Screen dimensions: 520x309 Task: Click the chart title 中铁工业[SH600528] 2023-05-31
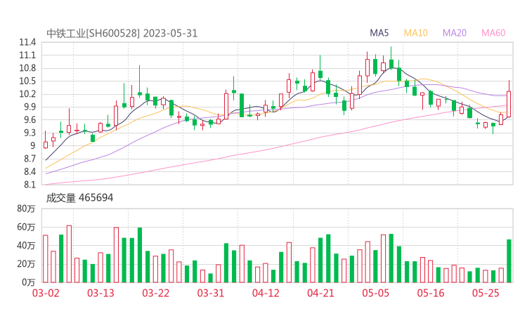coord(122,33)
